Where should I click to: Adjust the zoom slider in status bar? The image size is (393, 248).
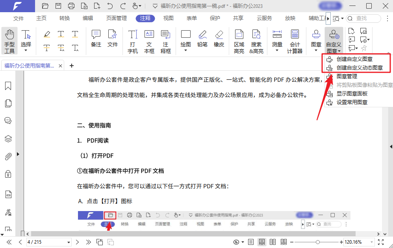317,242
